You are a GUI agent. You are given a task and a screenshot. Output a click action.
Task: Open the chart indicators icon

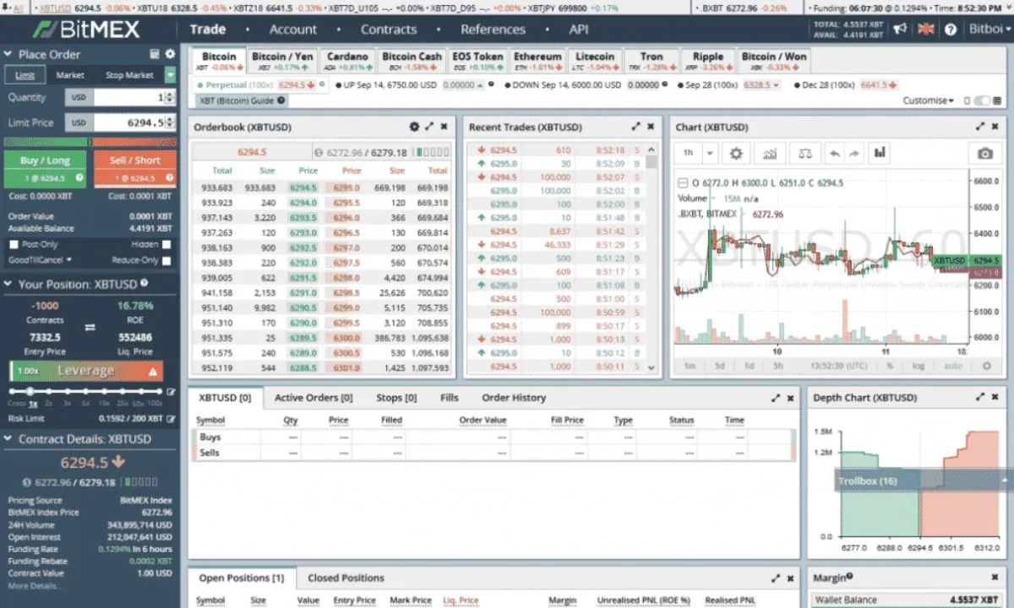[x=771, y=153]
